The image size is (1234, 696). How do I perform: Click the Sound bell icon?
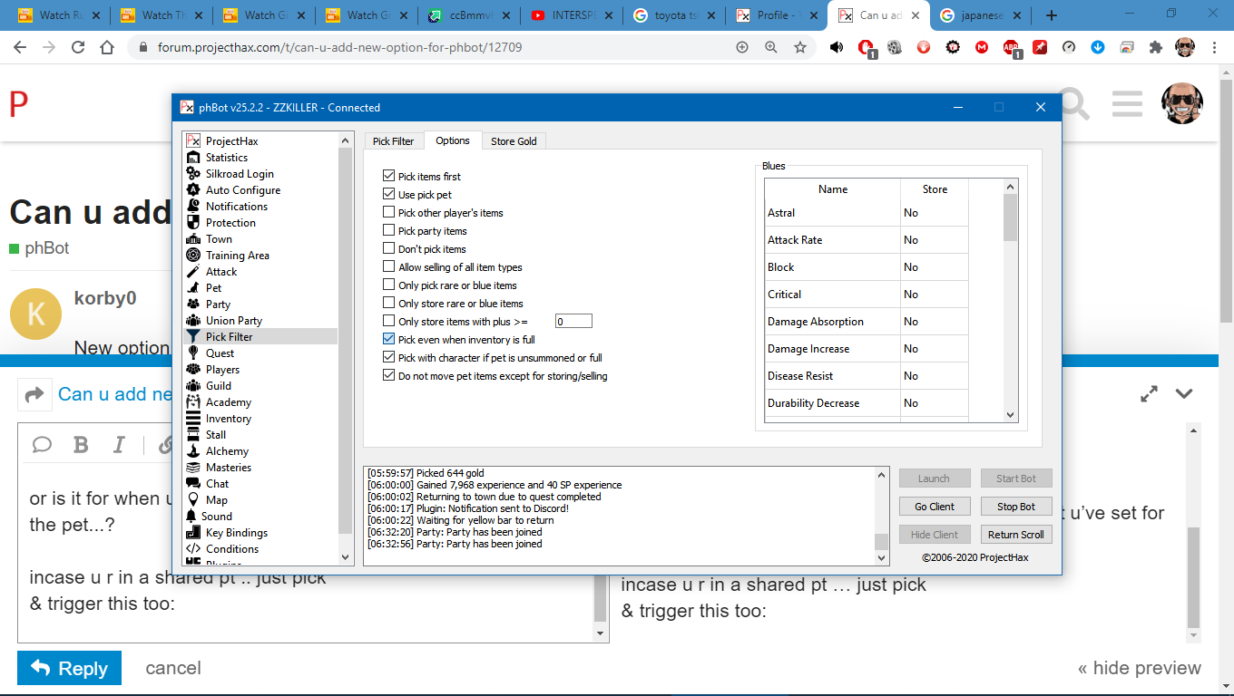click(192, 517)
